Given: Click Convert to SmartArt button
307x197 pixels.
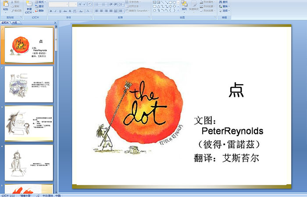Looking at the screenshot, I should pos(137,11).
